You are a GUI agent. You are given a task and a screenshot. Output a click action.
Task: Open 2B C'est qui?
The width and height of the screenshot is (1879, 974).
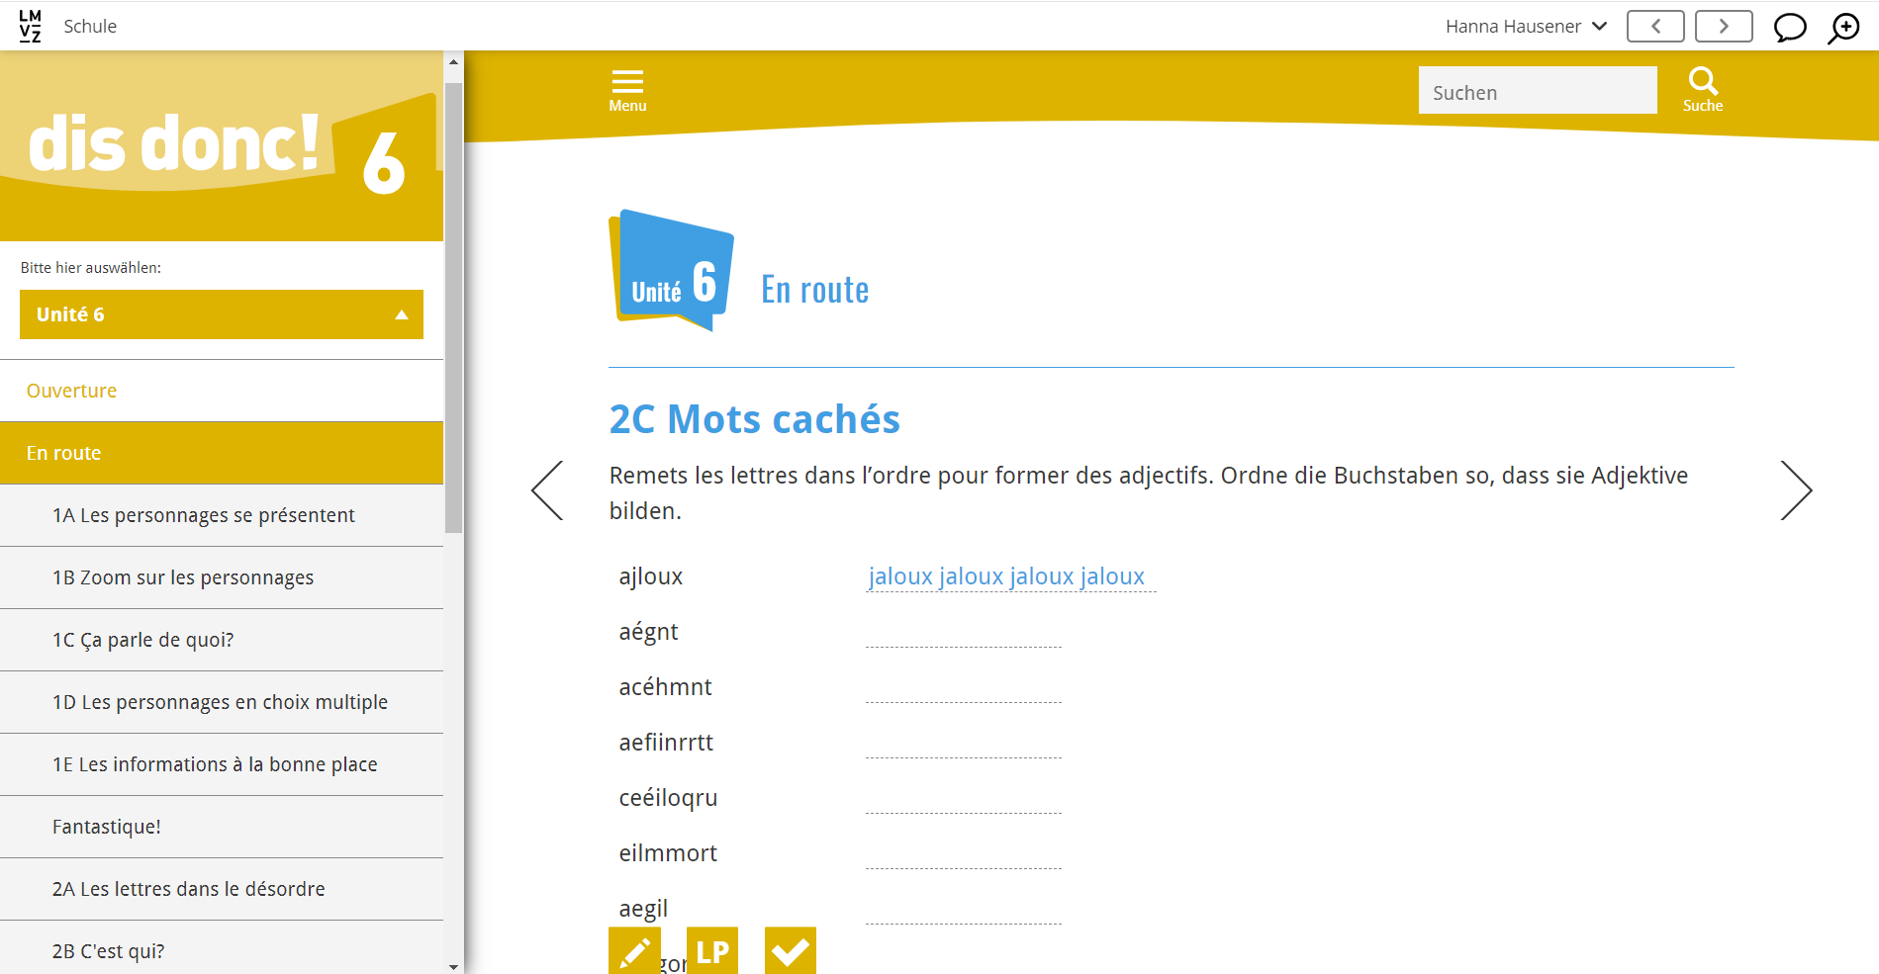point(222,949)
